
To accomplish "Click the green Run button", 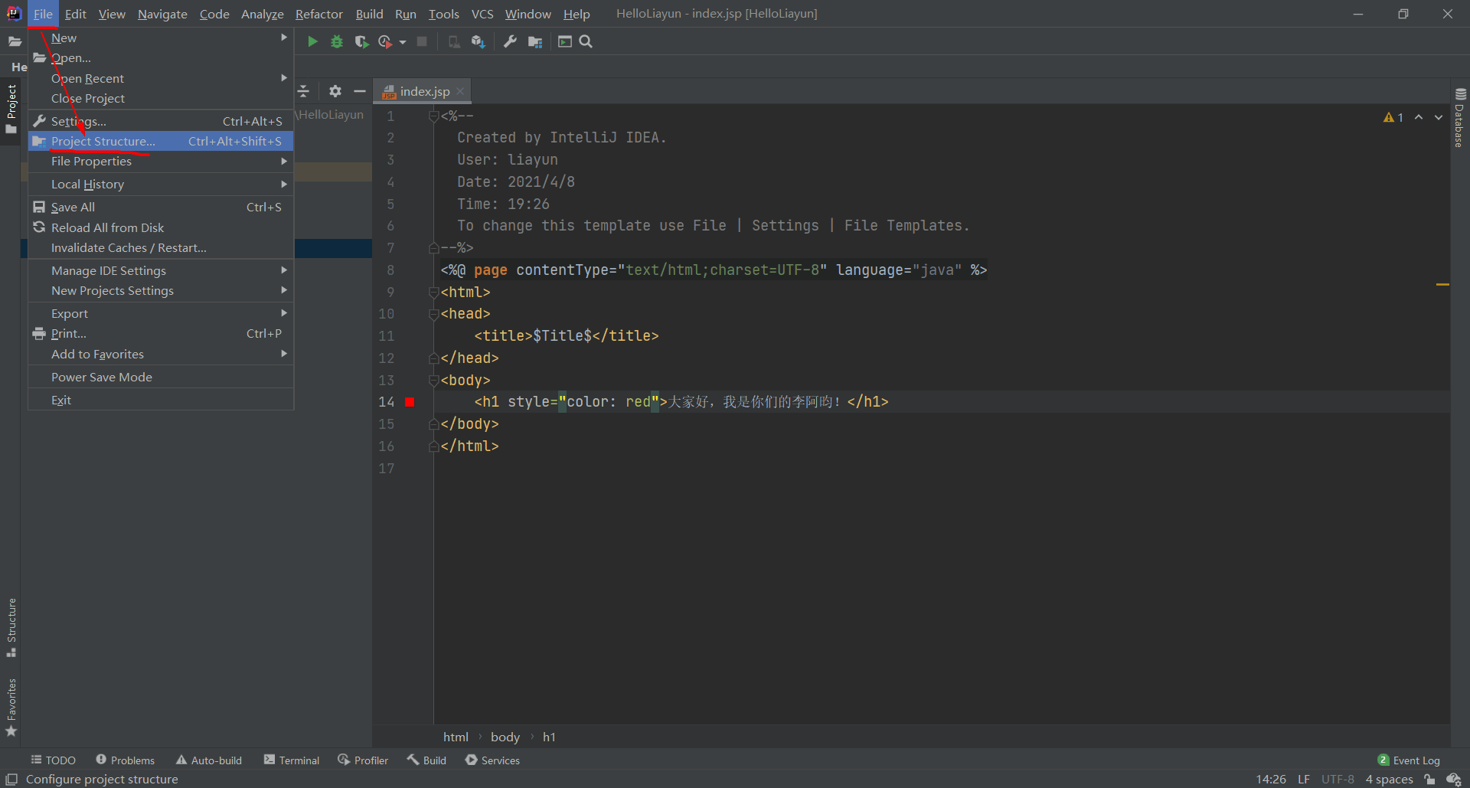I will click(312, 41).
